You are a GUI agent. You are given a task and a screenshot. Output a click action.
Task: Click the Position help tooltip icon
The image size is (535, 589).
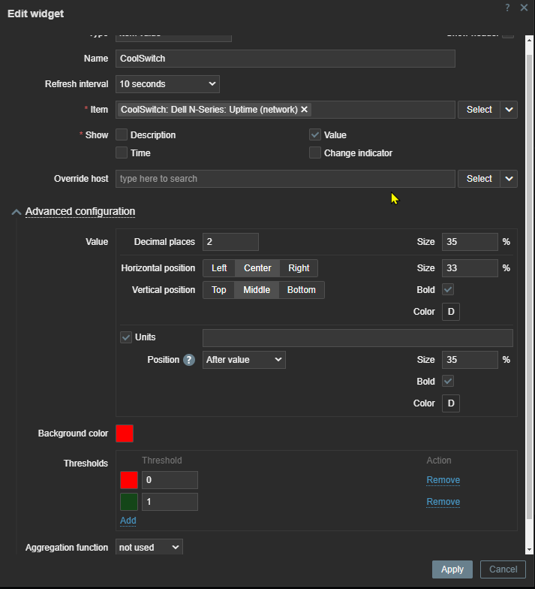coord(189,360)
